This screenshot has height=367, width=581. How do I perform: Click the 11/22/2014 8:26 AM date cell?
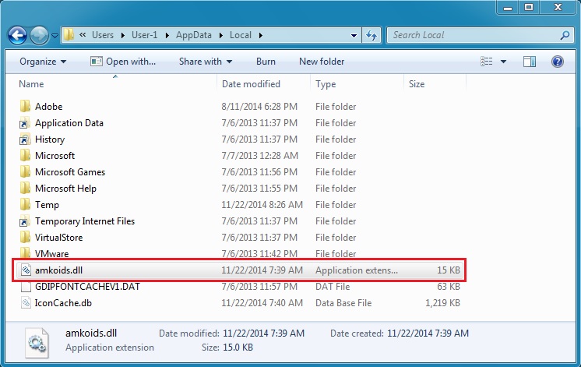[262, 205]
